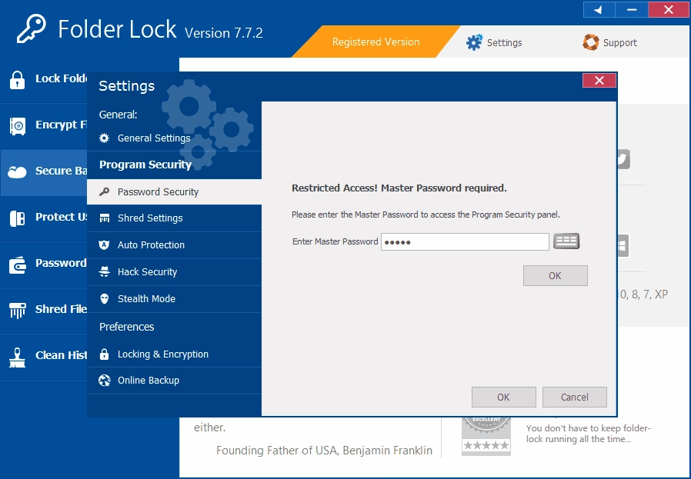Select Locking & Encryption menu item
The width and height of the screenshot is (691, 479).
pyautogui.click(x=174, y=354)
